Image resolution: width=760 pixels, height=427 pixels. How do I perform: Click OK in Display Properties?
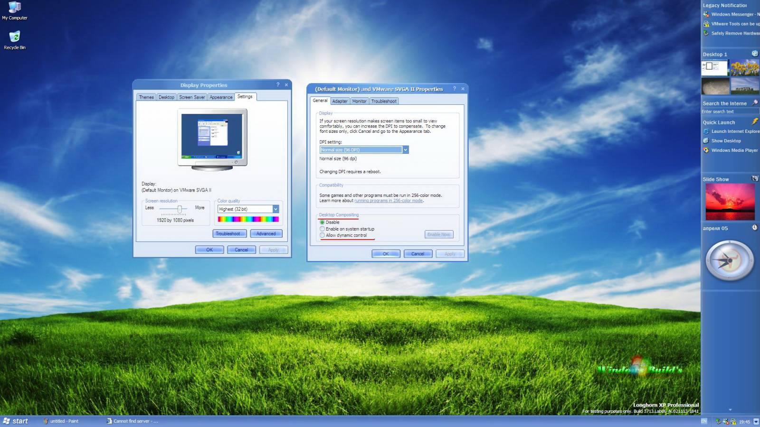(x=209, y=250)
